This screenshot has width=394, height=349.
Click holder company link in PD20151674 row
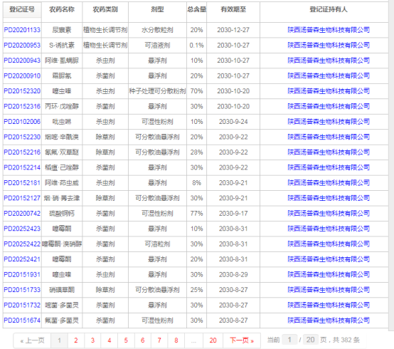point(329,321)
